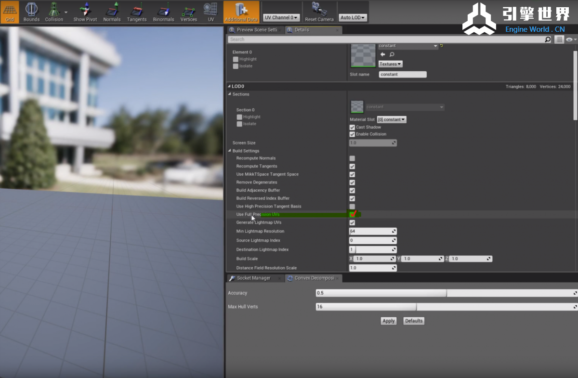
Task: Click the Accuracy slider
Action: [x=447, y=293]
